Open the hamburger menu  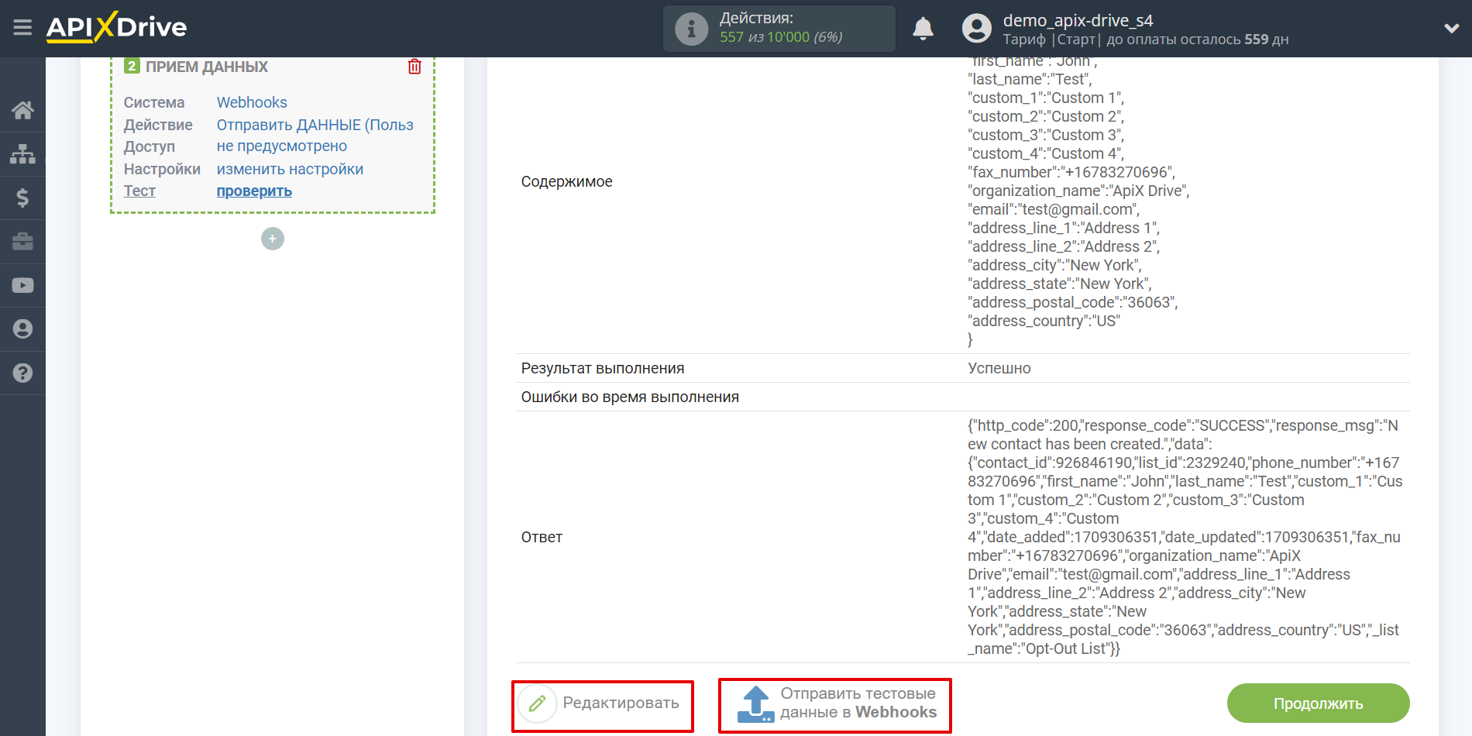22,28
